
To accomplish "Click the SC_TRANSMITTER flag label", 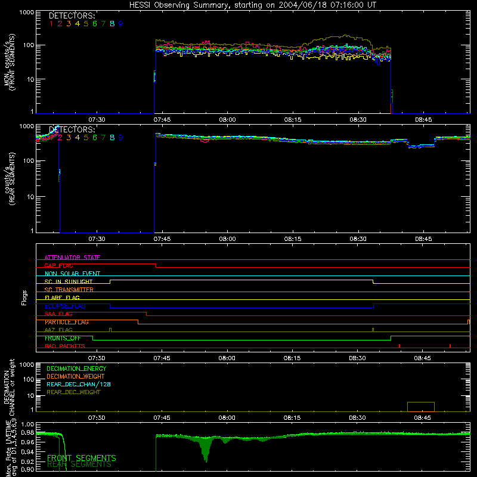I will click(x=69, y=290).
